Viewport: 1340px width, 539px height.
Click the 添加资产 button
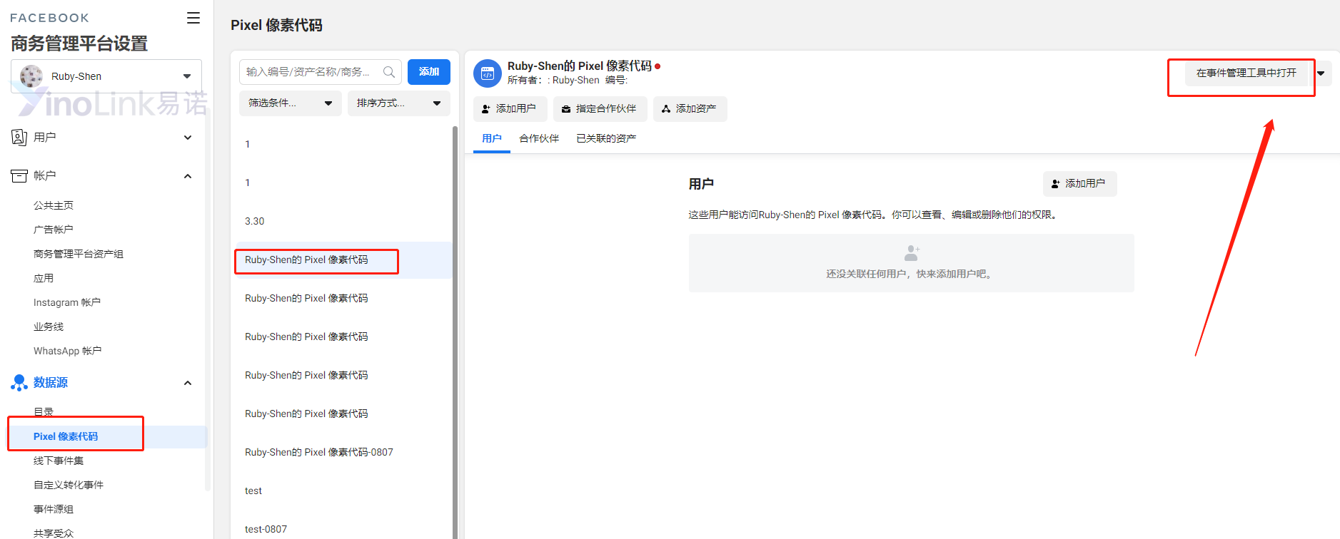(x=690, y=109)
